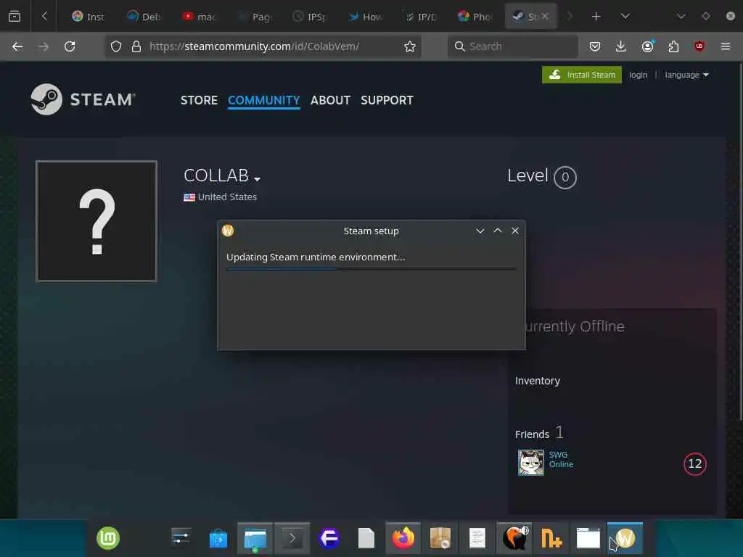This screenshot has height=557, width=743.
Task: Switch to the 'How' browser tab
Action: [x=366, y=17]
